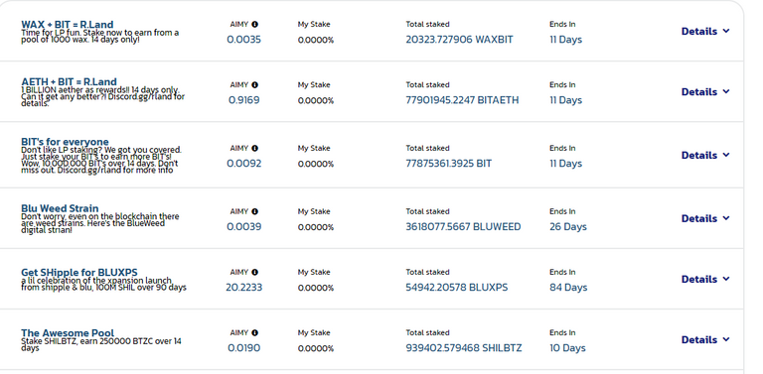Expand Details for BIT's for everyone pool

click(705, 156)
